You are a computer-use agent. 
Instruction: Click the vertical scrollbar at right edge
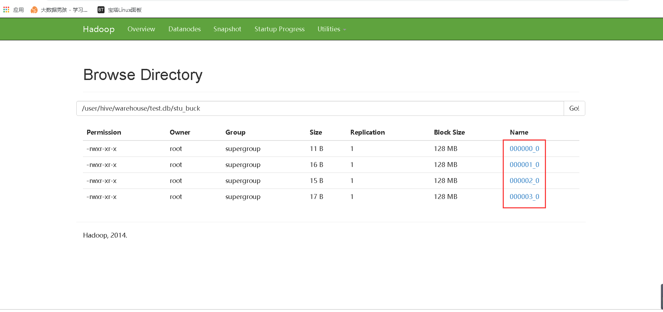coord(661,296)
